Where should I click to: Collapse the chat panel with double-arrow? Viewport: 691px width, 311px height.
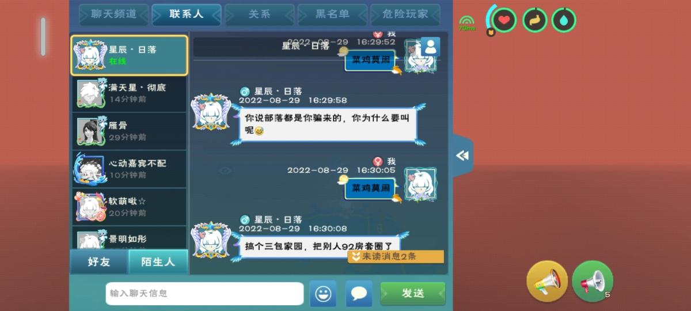[x=462, y=155]
